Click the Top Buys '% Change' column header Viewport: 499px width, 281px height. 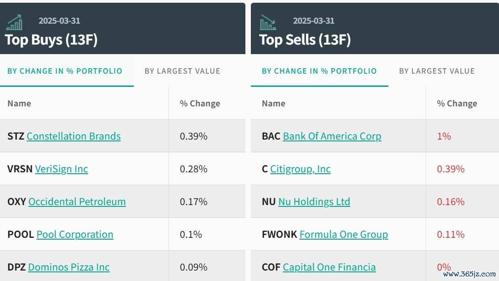click(200, 103)
